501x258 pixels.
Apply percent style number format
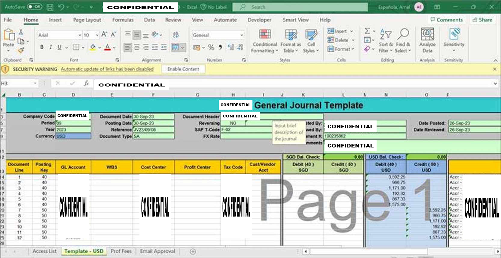(x=211, y=47)
